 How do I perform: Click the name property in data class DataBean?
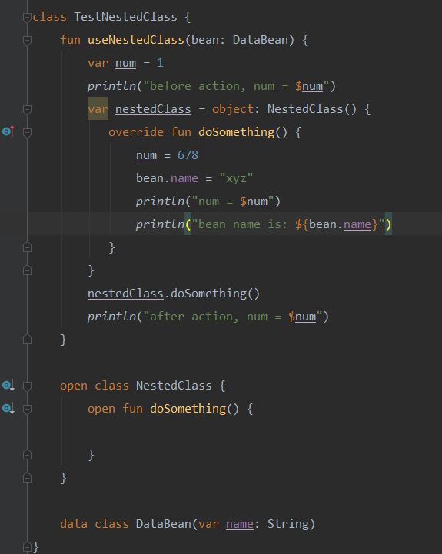click(240, 523)
